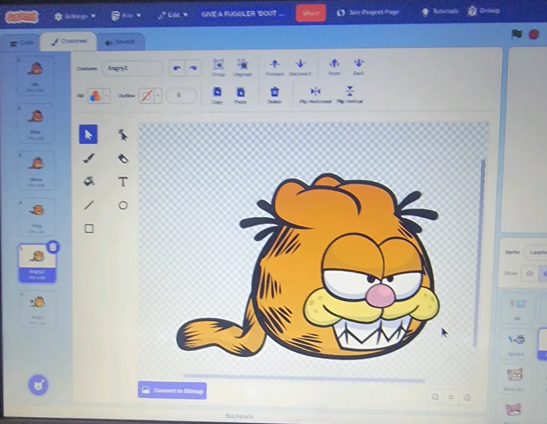This screenshot has height=424, width=547.
Task: Open the Tutorials menu item
Action: tap(440, 12)
